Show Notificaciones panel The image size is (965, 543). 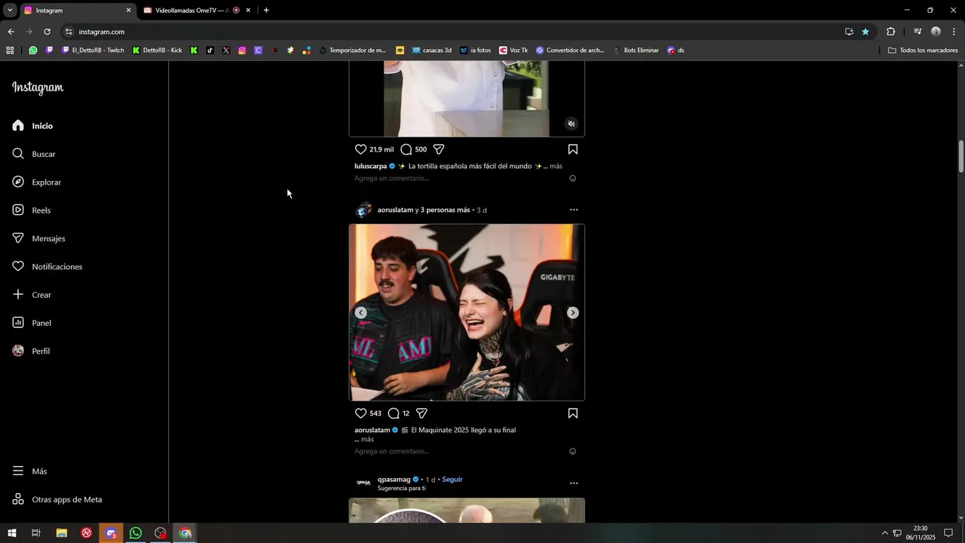point(47,267)
